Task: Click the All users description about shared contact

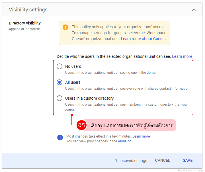Action: point(127,89)
